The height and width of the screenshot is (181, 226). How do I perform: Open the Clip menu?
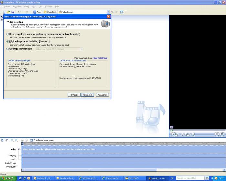41,7
